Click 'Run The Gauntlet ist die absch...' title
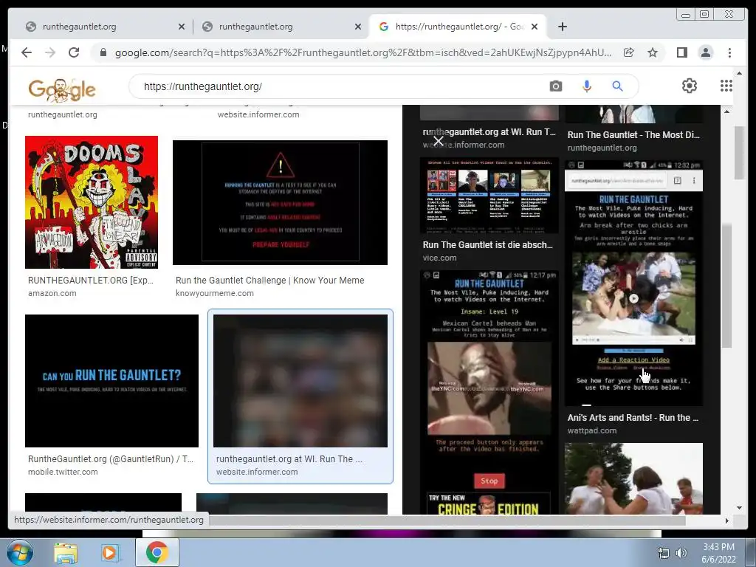The width and height of the screenshot is (756, 567). (x=488, y=245)
